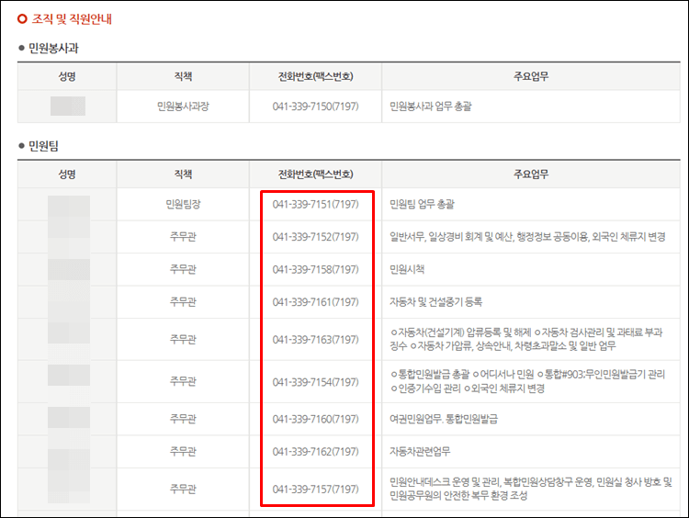Select phone number 041-339-7157(7197)
689x518 pixels.
pyautogui.click(x=315, y=489)
